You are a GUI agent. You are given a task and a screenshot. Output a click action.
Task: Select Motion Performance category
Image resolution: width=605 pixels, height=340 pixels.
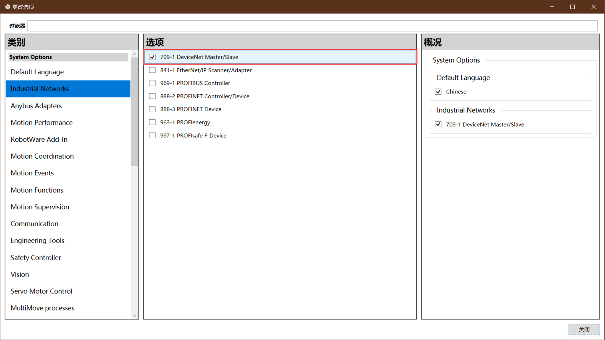click(x=42, y=123)
